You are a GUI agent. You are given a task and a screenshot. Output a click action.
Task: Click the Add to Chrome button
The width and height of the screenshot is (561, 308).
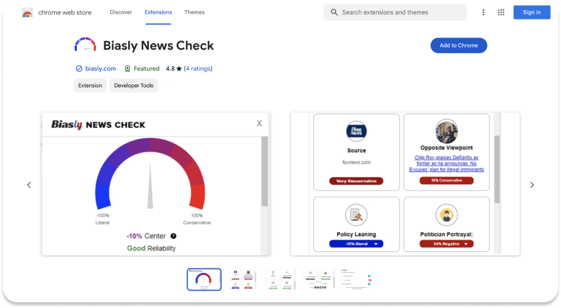pyautogui.click(x=459, y=45)
